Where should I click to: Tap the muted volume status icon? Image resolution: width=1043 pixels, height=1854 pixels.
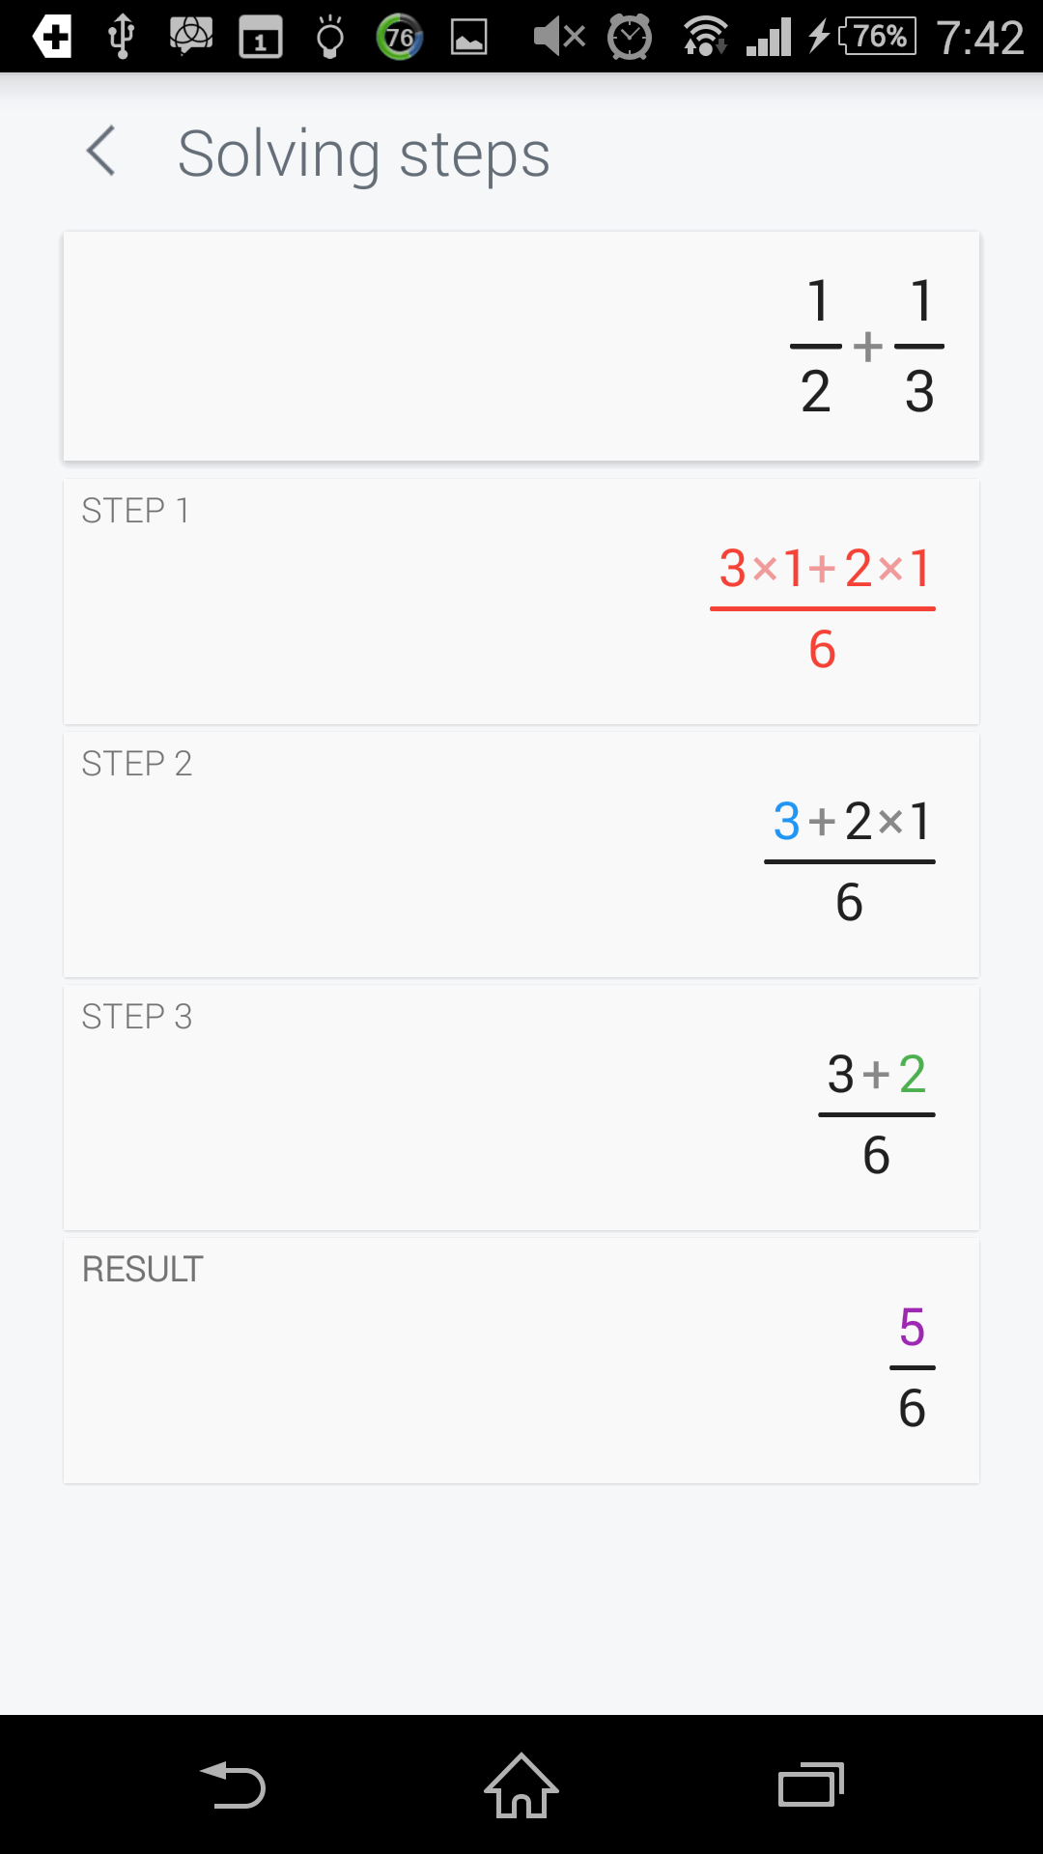coord(559,38)
